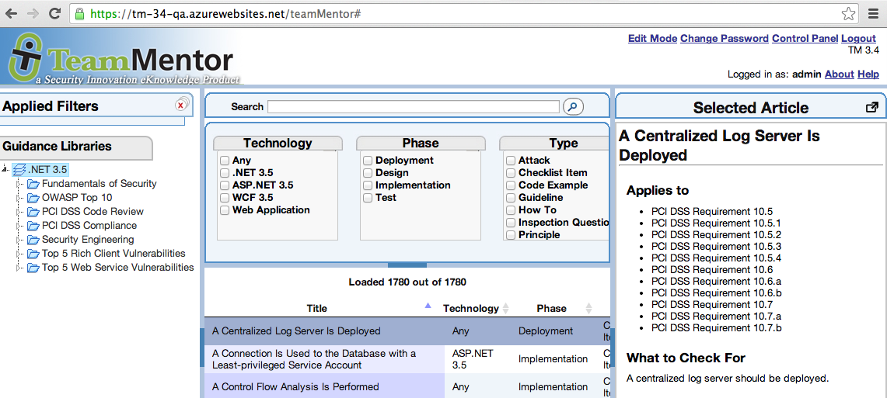
Task: Click the .NET 3.5 library icon
Action: pyautogui.click(x=19, y=170)
